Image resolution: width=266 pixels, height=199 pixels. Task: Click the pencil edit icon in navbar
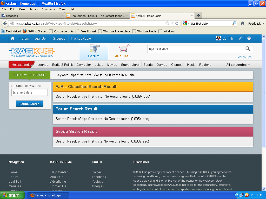[x=240, y=38]
